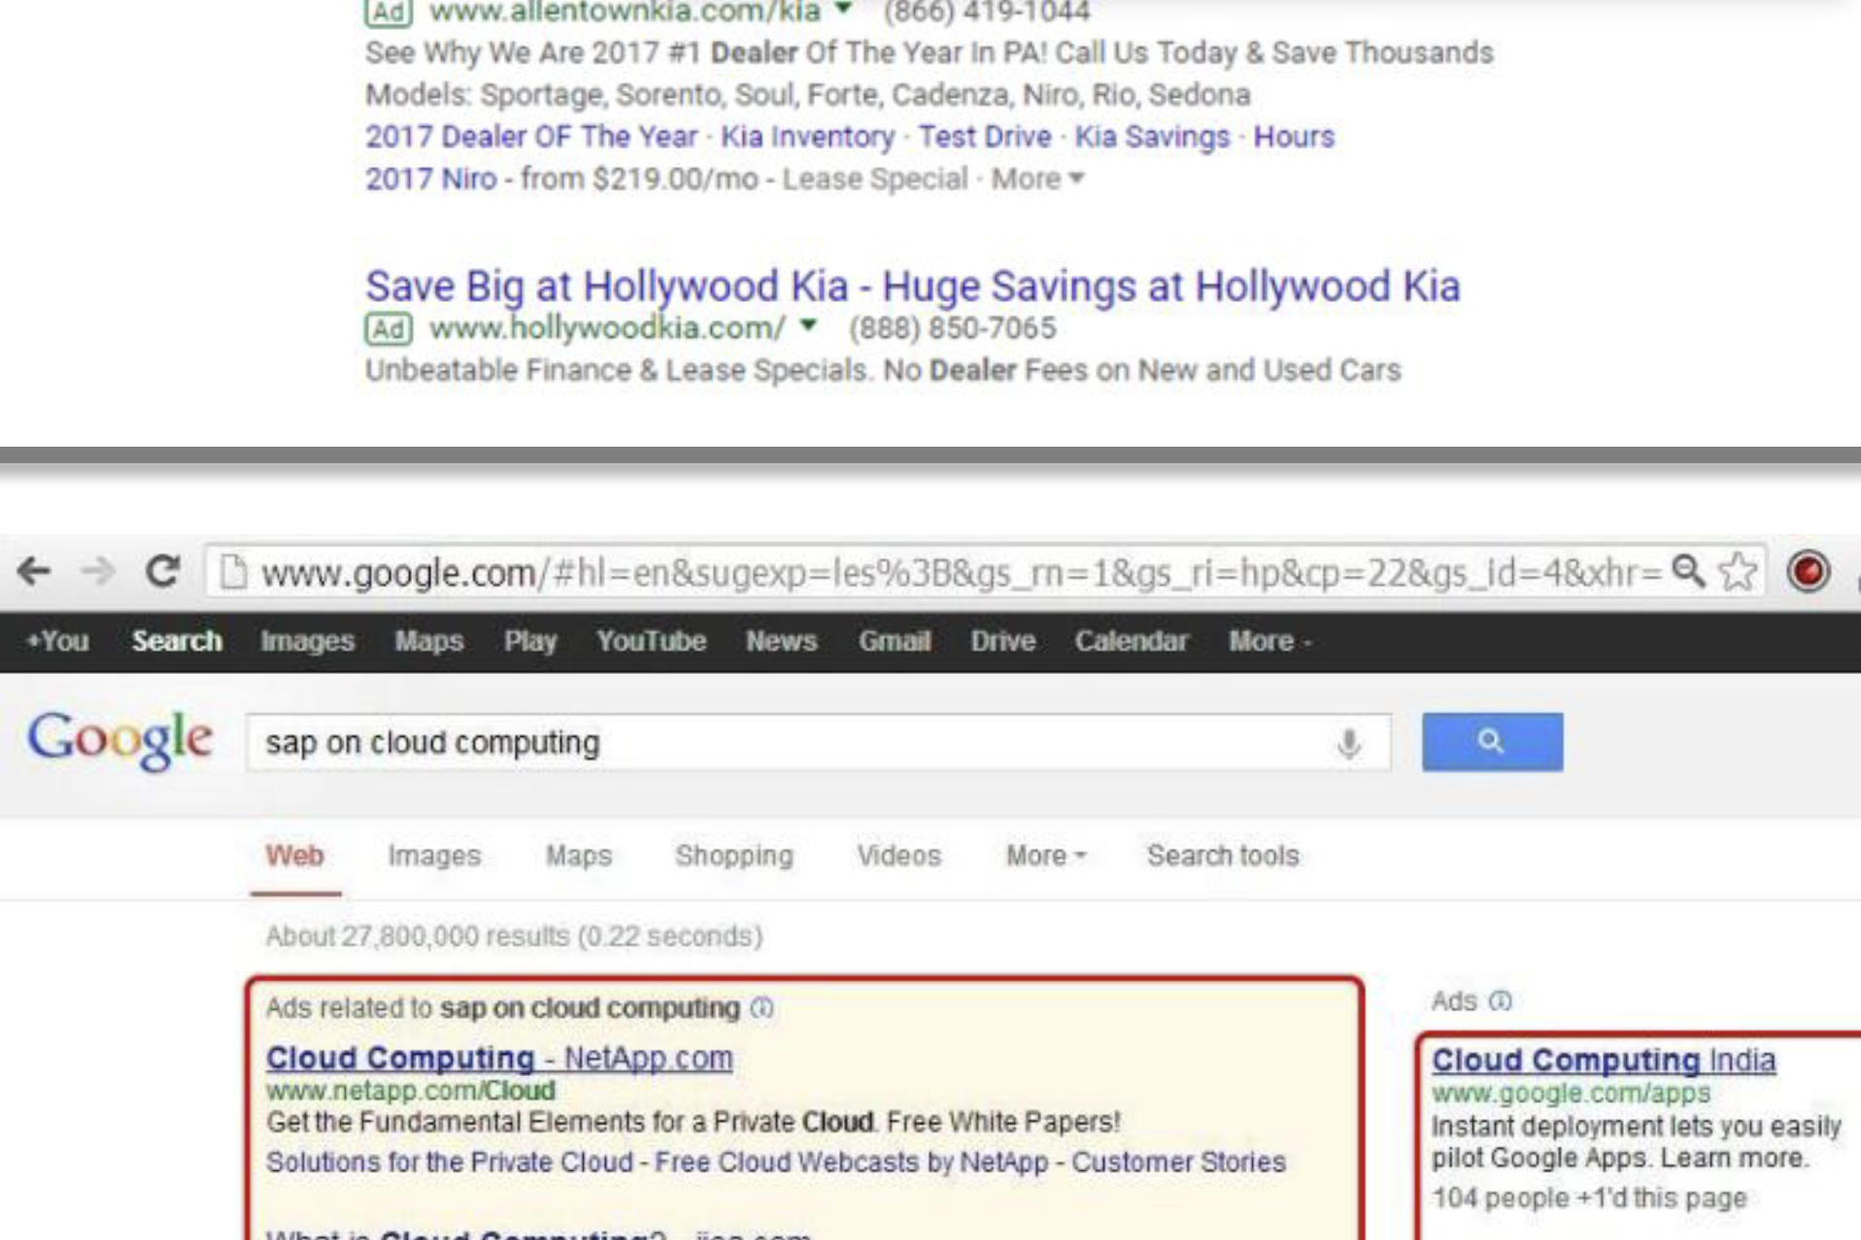Click the Ad badge for hollywoodkia.com
Screen dimensions: 1861x1240
(389, 329)
